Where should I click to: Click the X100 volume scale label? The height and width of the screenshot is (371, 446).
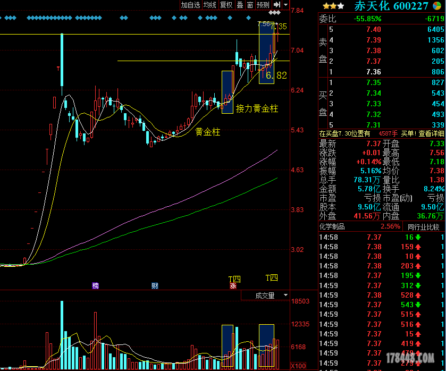click(x=298, y=366)
